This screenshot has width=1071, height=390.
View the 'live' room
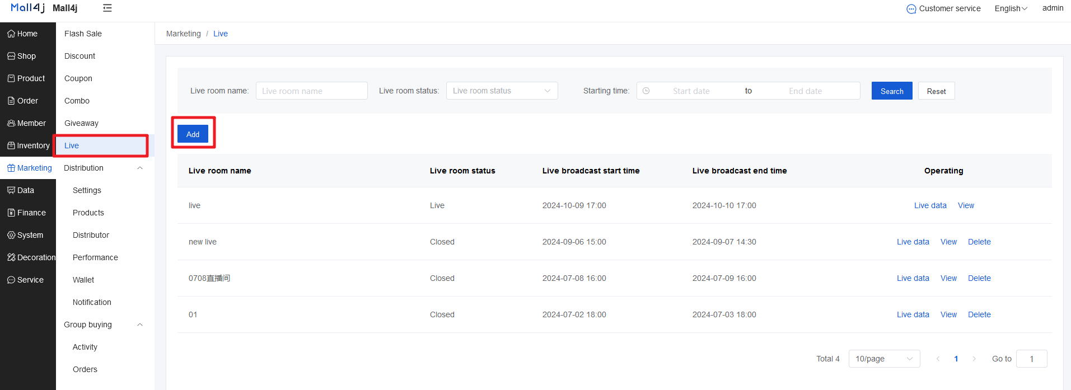(x=966, y=205)
